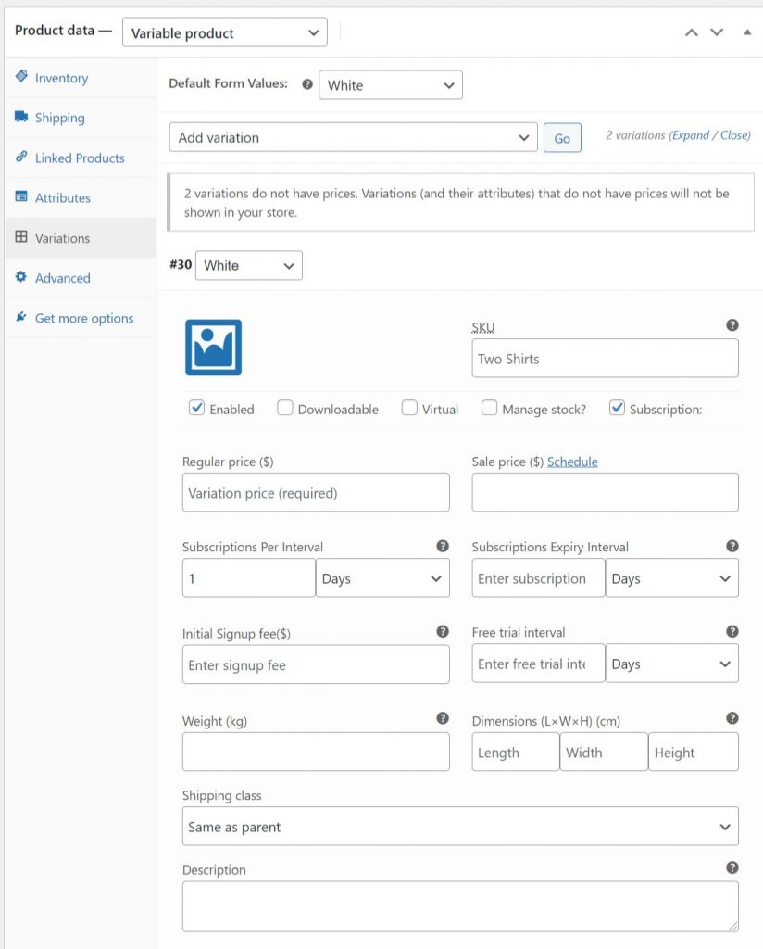This screenshot has width=763, height=949.
Task: Click the Advanced gear icon
Action: 23,277
